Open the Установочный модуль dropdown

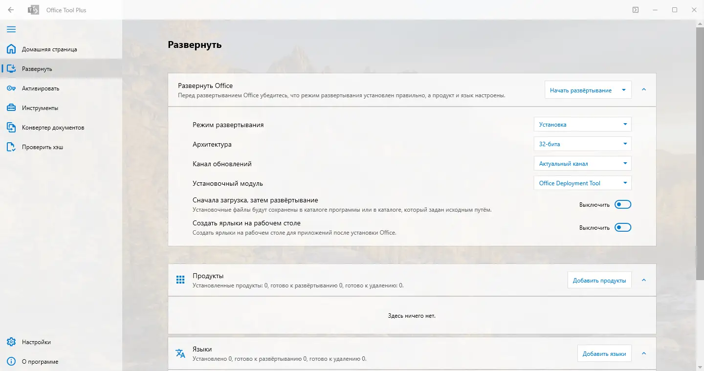tap(582, 183)
